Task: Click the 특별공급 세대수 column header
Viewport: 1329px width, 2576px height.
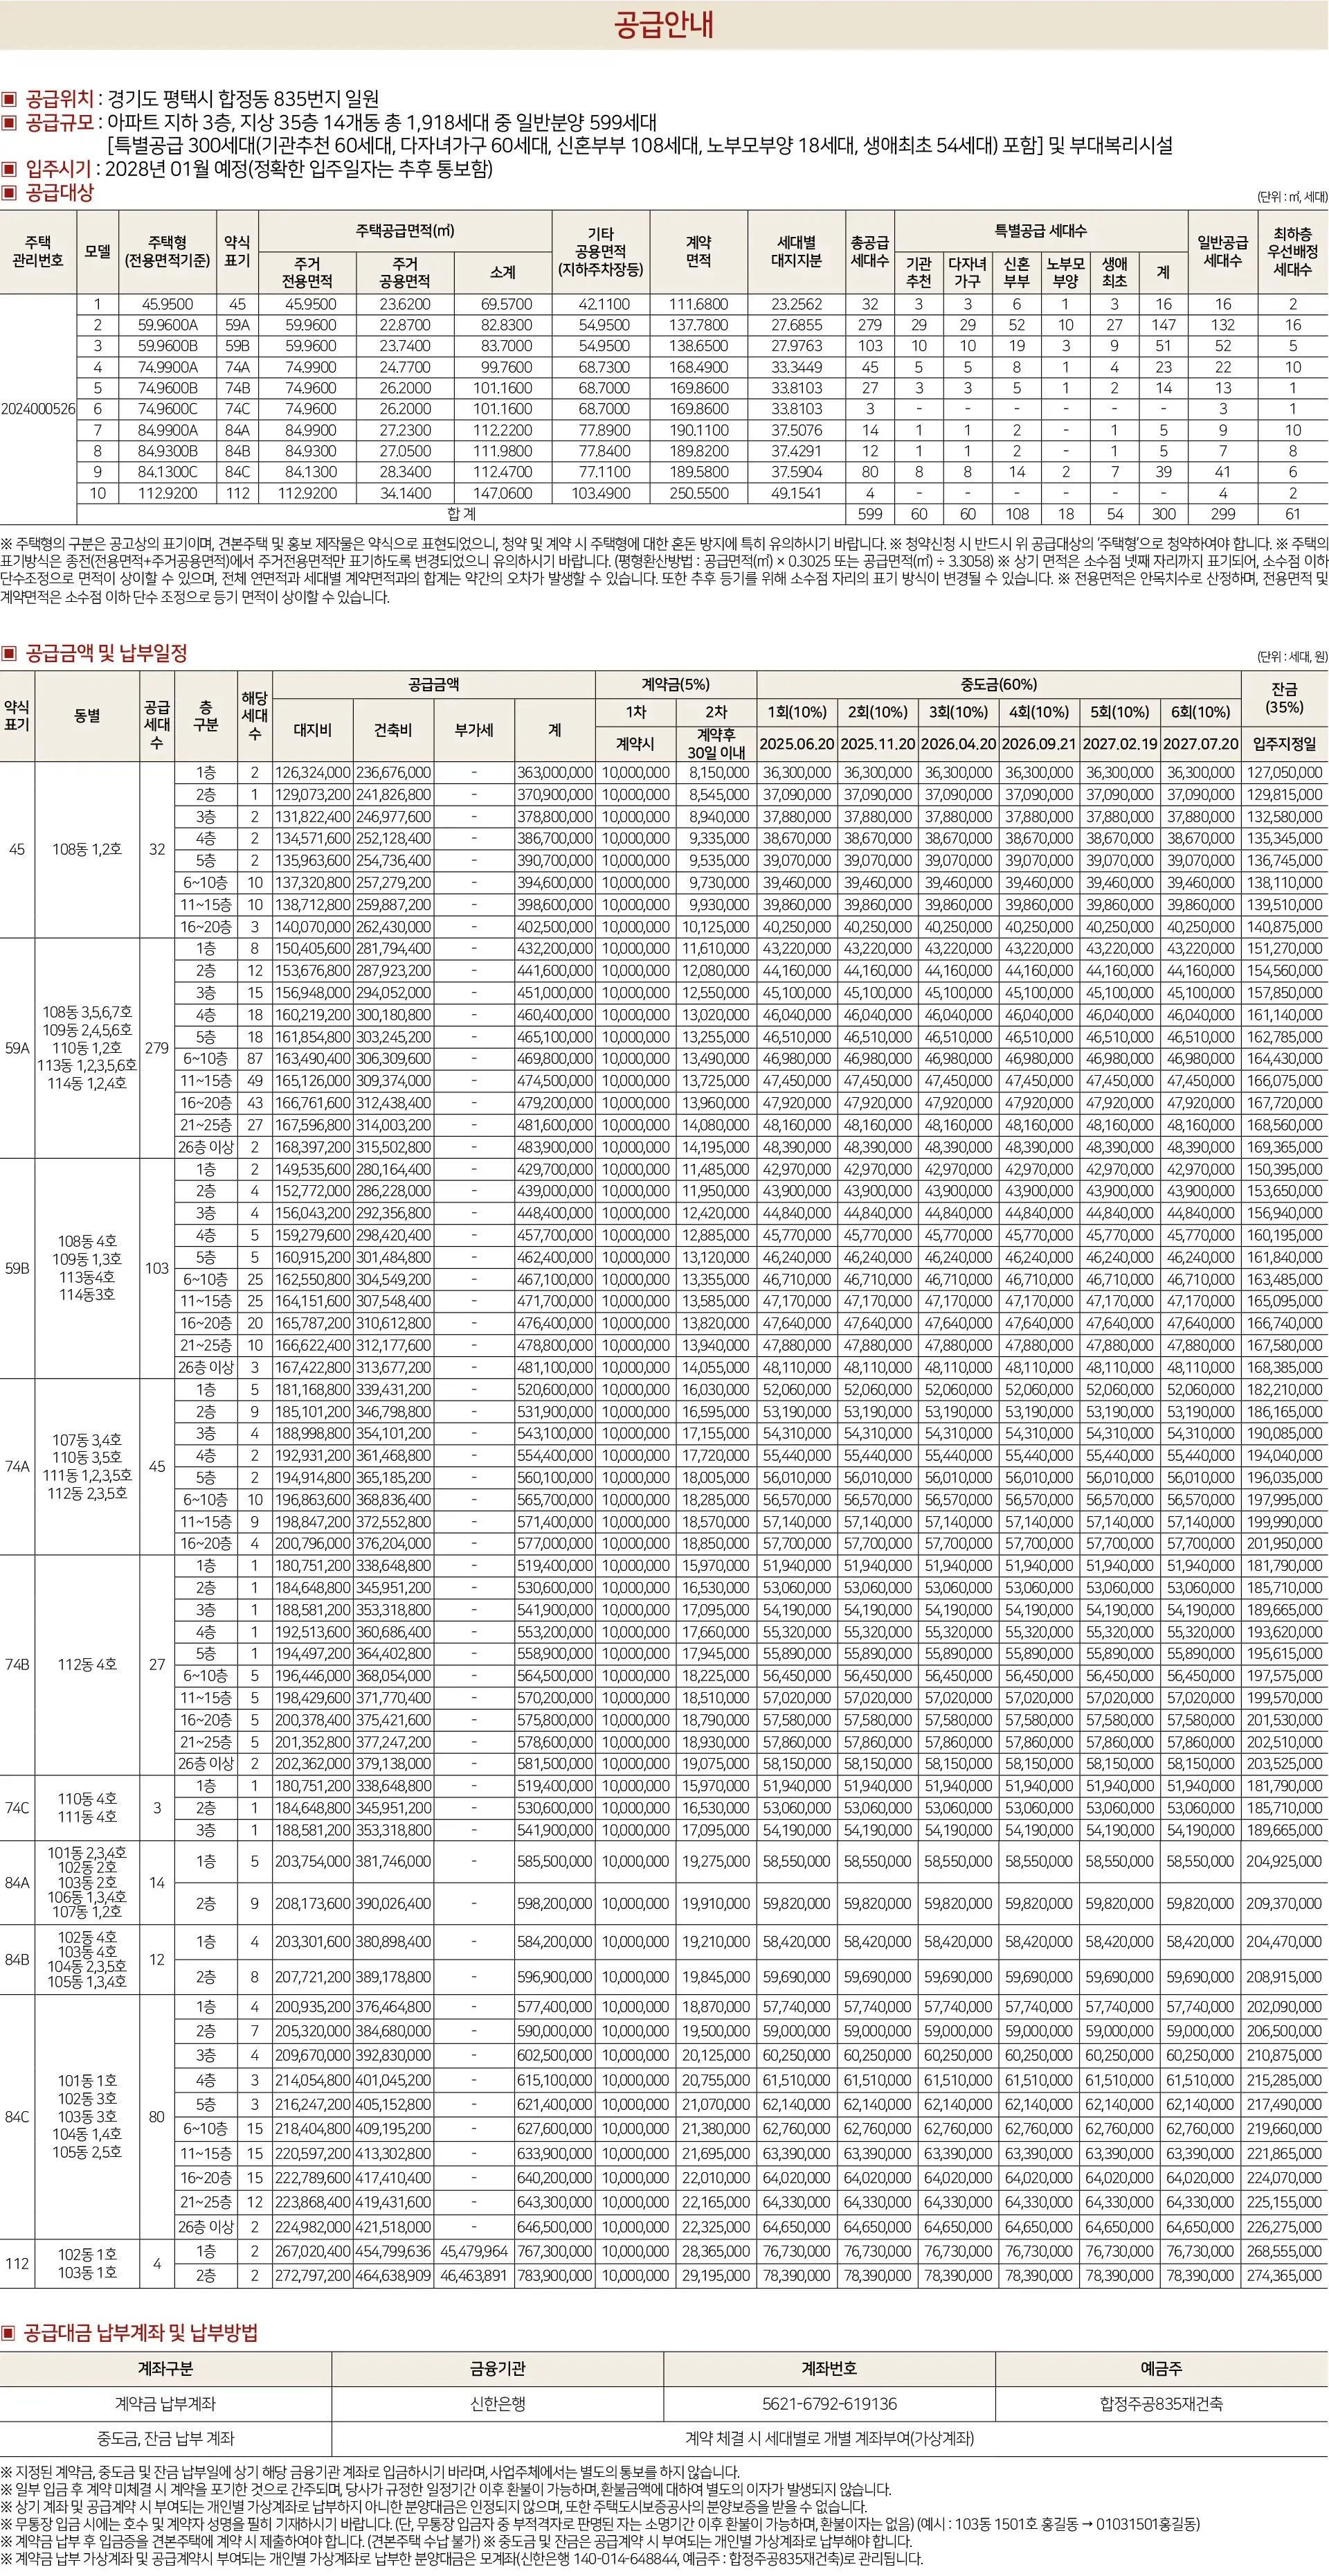Action: 1040,231
